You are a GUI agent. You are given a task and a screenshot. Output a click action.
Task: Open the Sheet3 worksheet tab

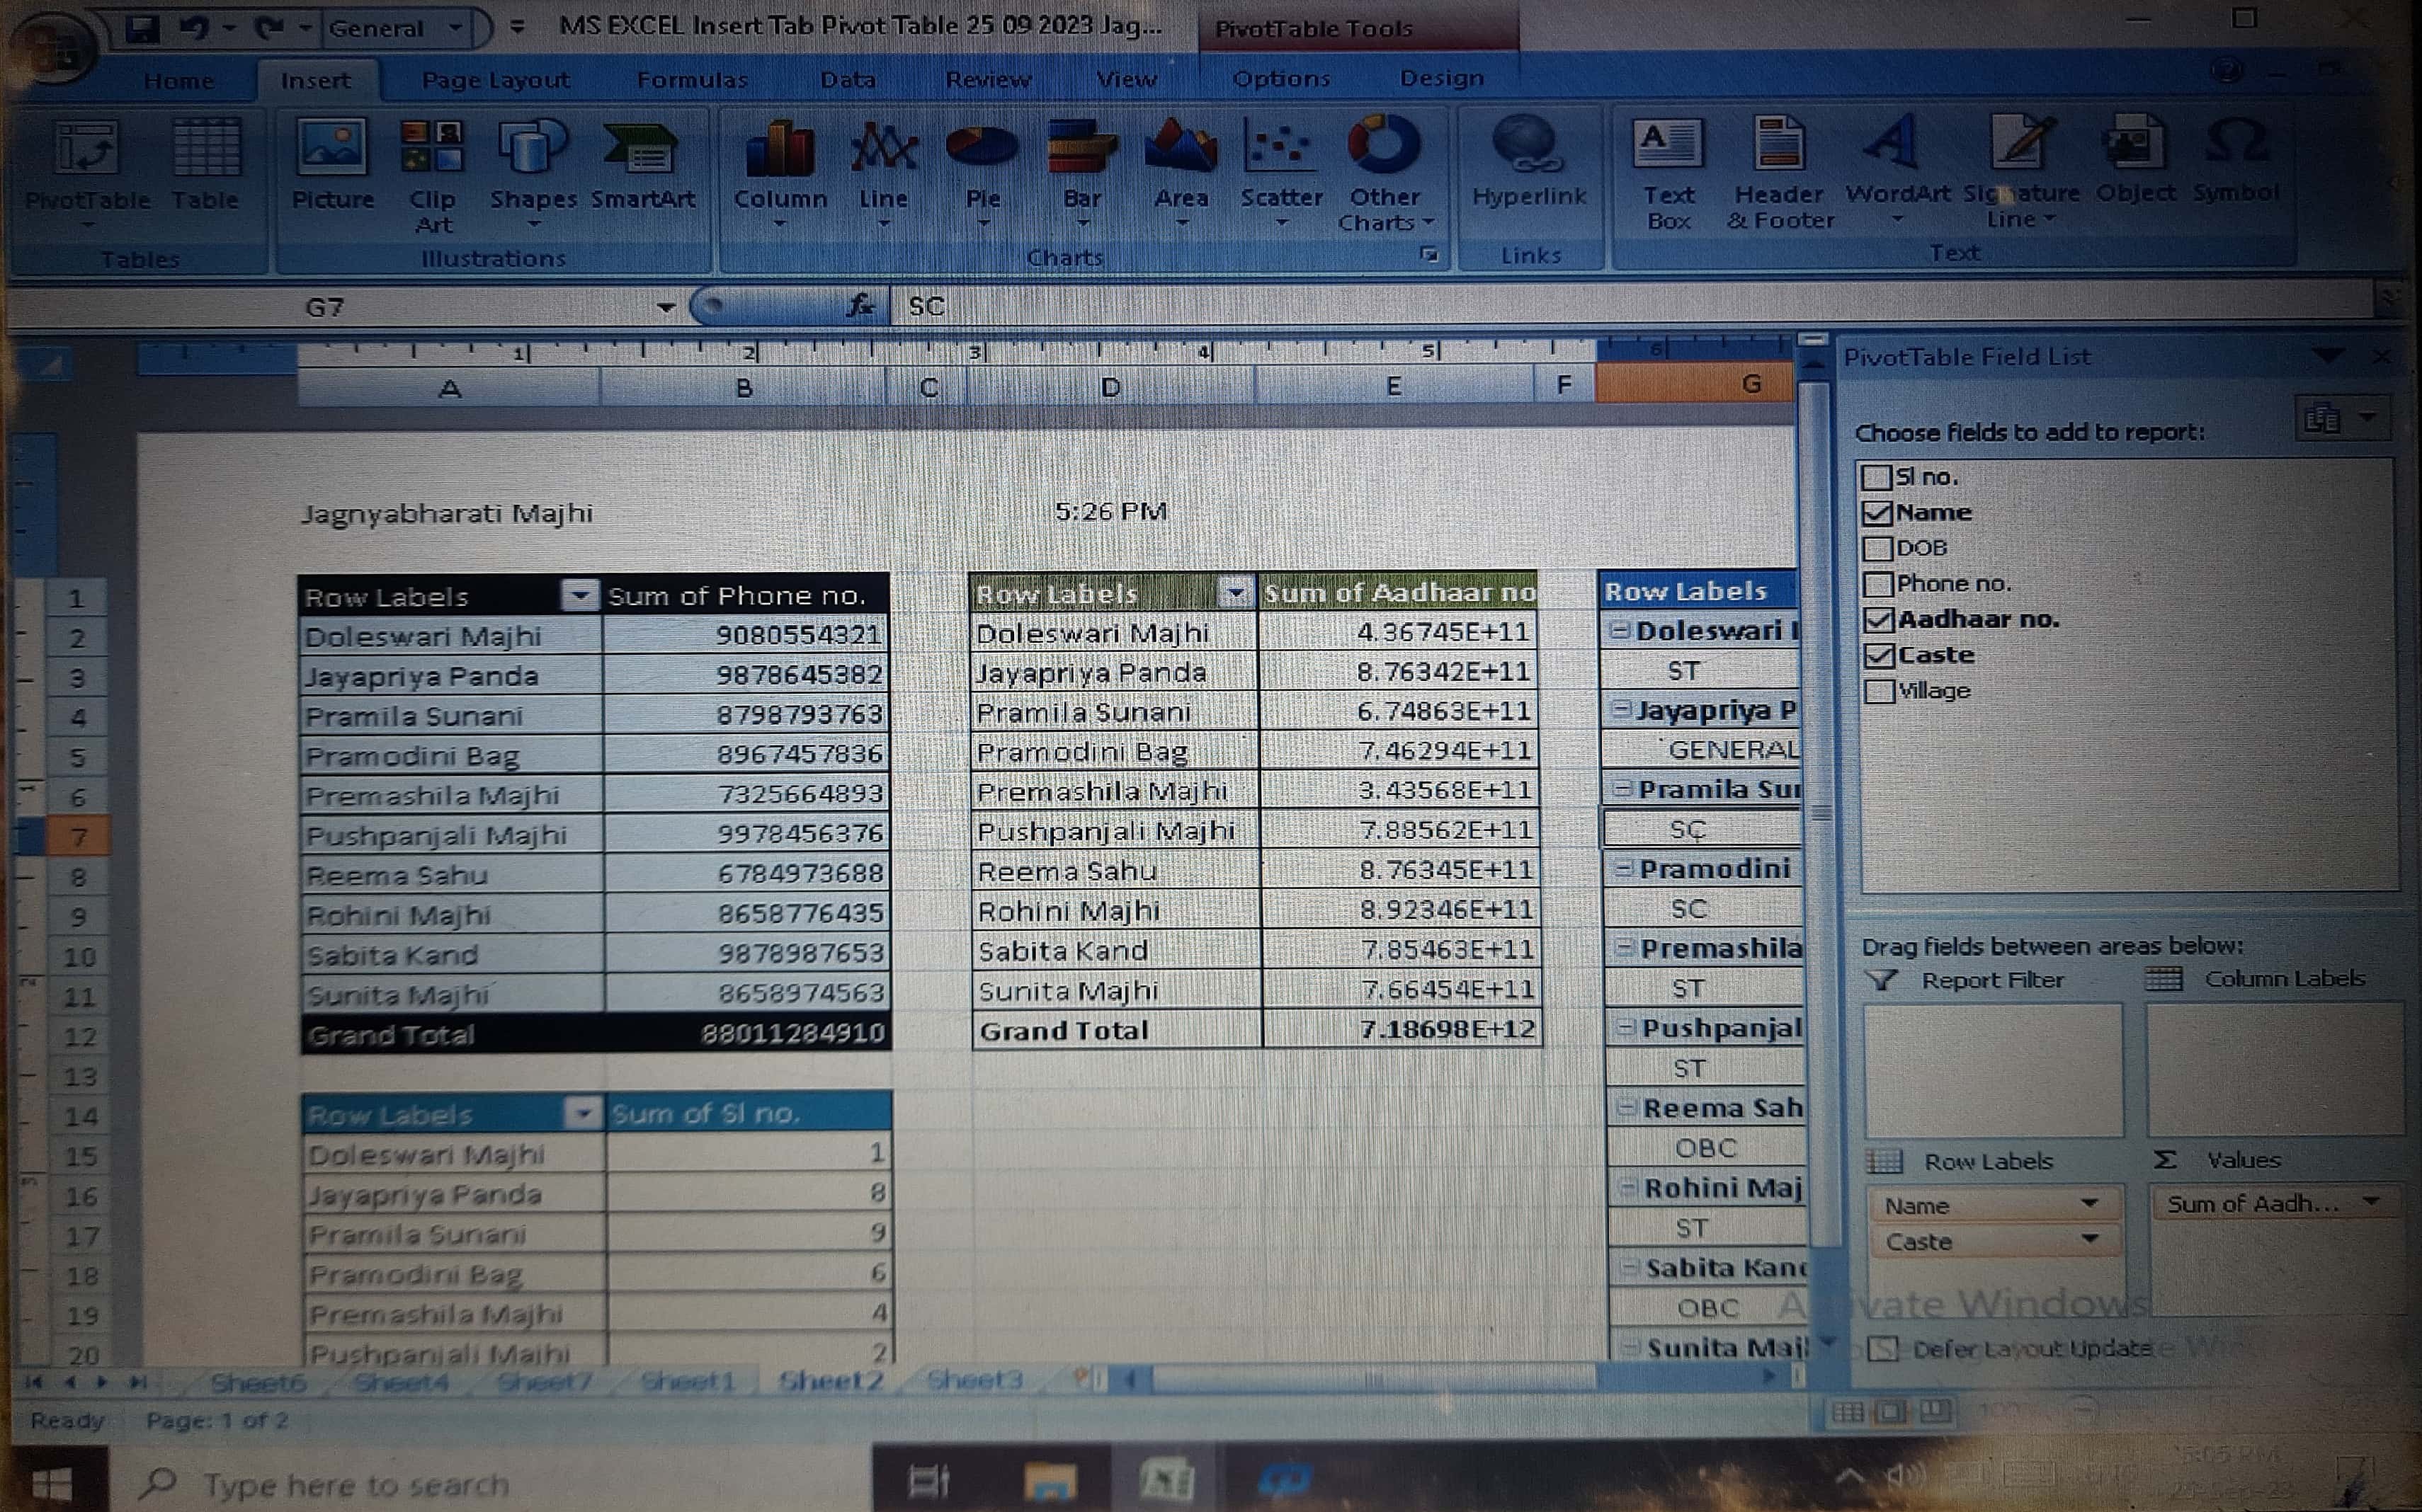pyautogui.click(x=974, y=1381)
